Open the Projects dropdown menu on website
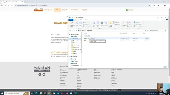 click(x=65, y=10)
